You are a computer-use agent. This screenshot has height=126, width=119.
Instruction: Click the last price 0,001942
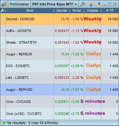pyautogui.click(x=62, y=42)
